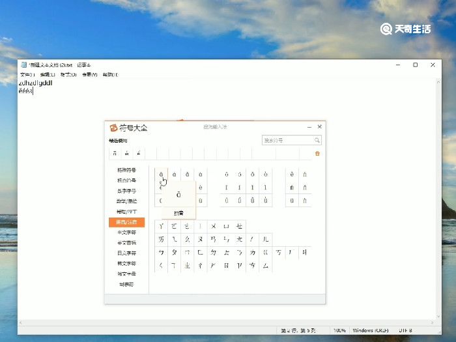Insert the ì pinyin symbol

click(x=266, y=188)
